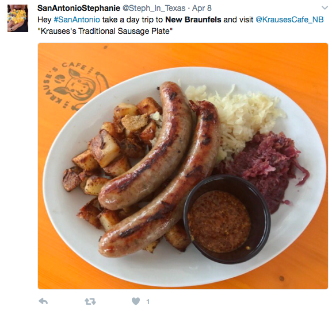
Task: Click the quoted Traditional Sausage Plate caption text
Action: click(105, 31)
